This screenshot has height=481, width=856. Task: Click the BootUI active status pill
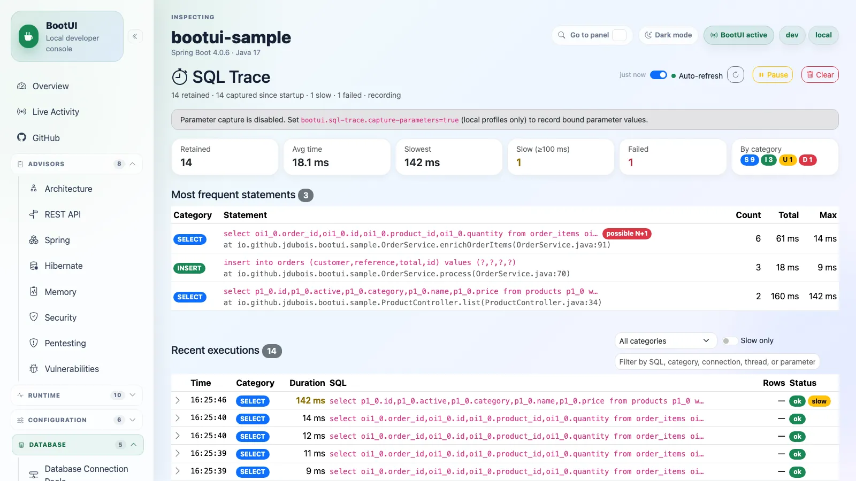point(738,35)
